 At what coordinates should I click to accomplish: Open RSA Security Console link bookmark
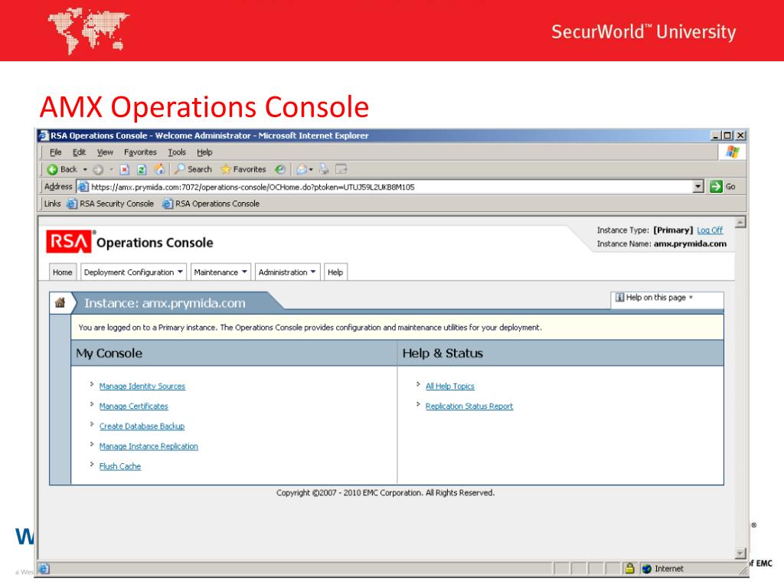(110, 204)
